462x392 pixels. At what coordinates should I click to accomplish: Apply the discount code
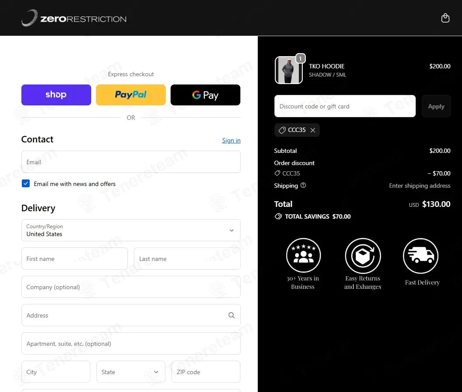point(436,106)
